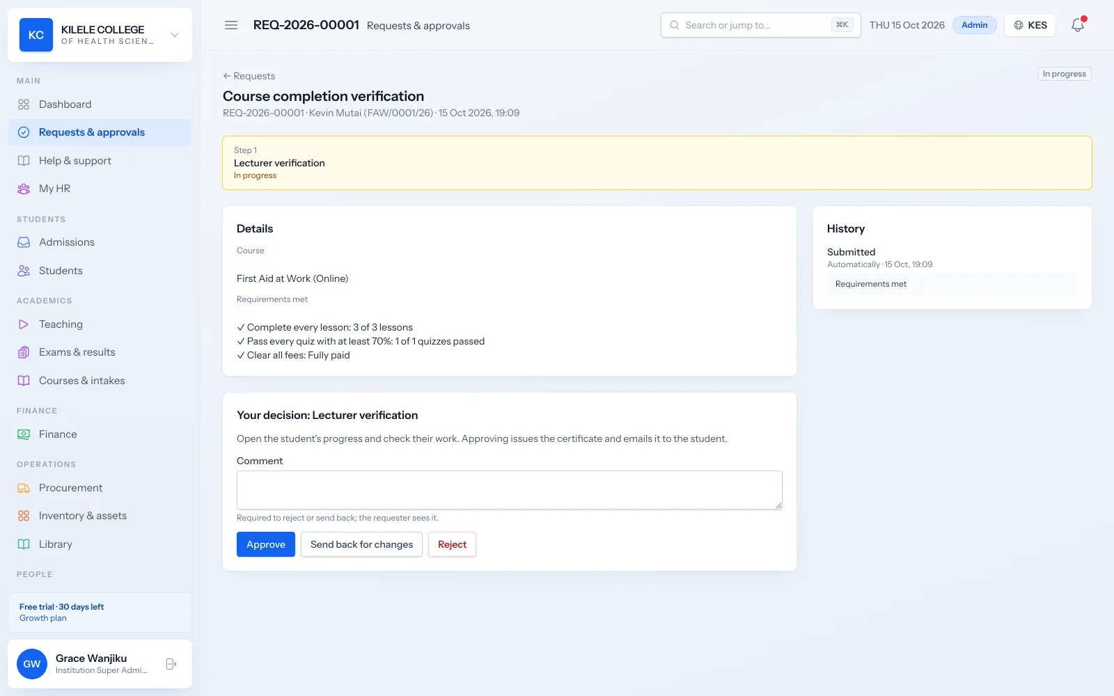Image resolution: width=1114 pixels, height=696 pixels.
Task: Click the Help & support book icon
Action: tap(24, 161)
